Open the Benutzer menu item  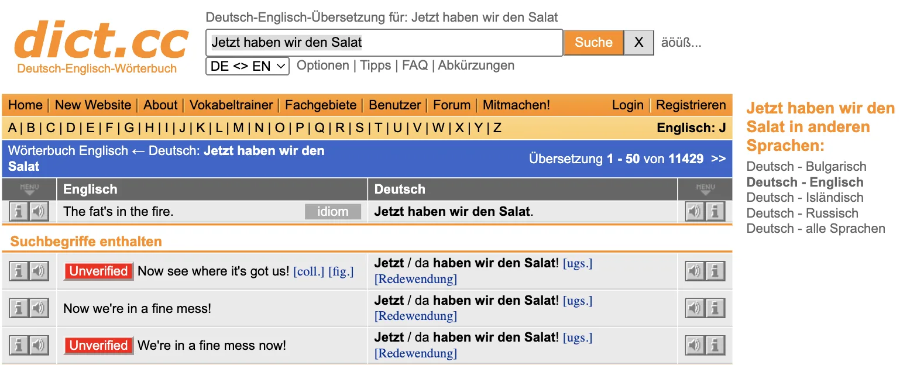(x=395, y=105)
